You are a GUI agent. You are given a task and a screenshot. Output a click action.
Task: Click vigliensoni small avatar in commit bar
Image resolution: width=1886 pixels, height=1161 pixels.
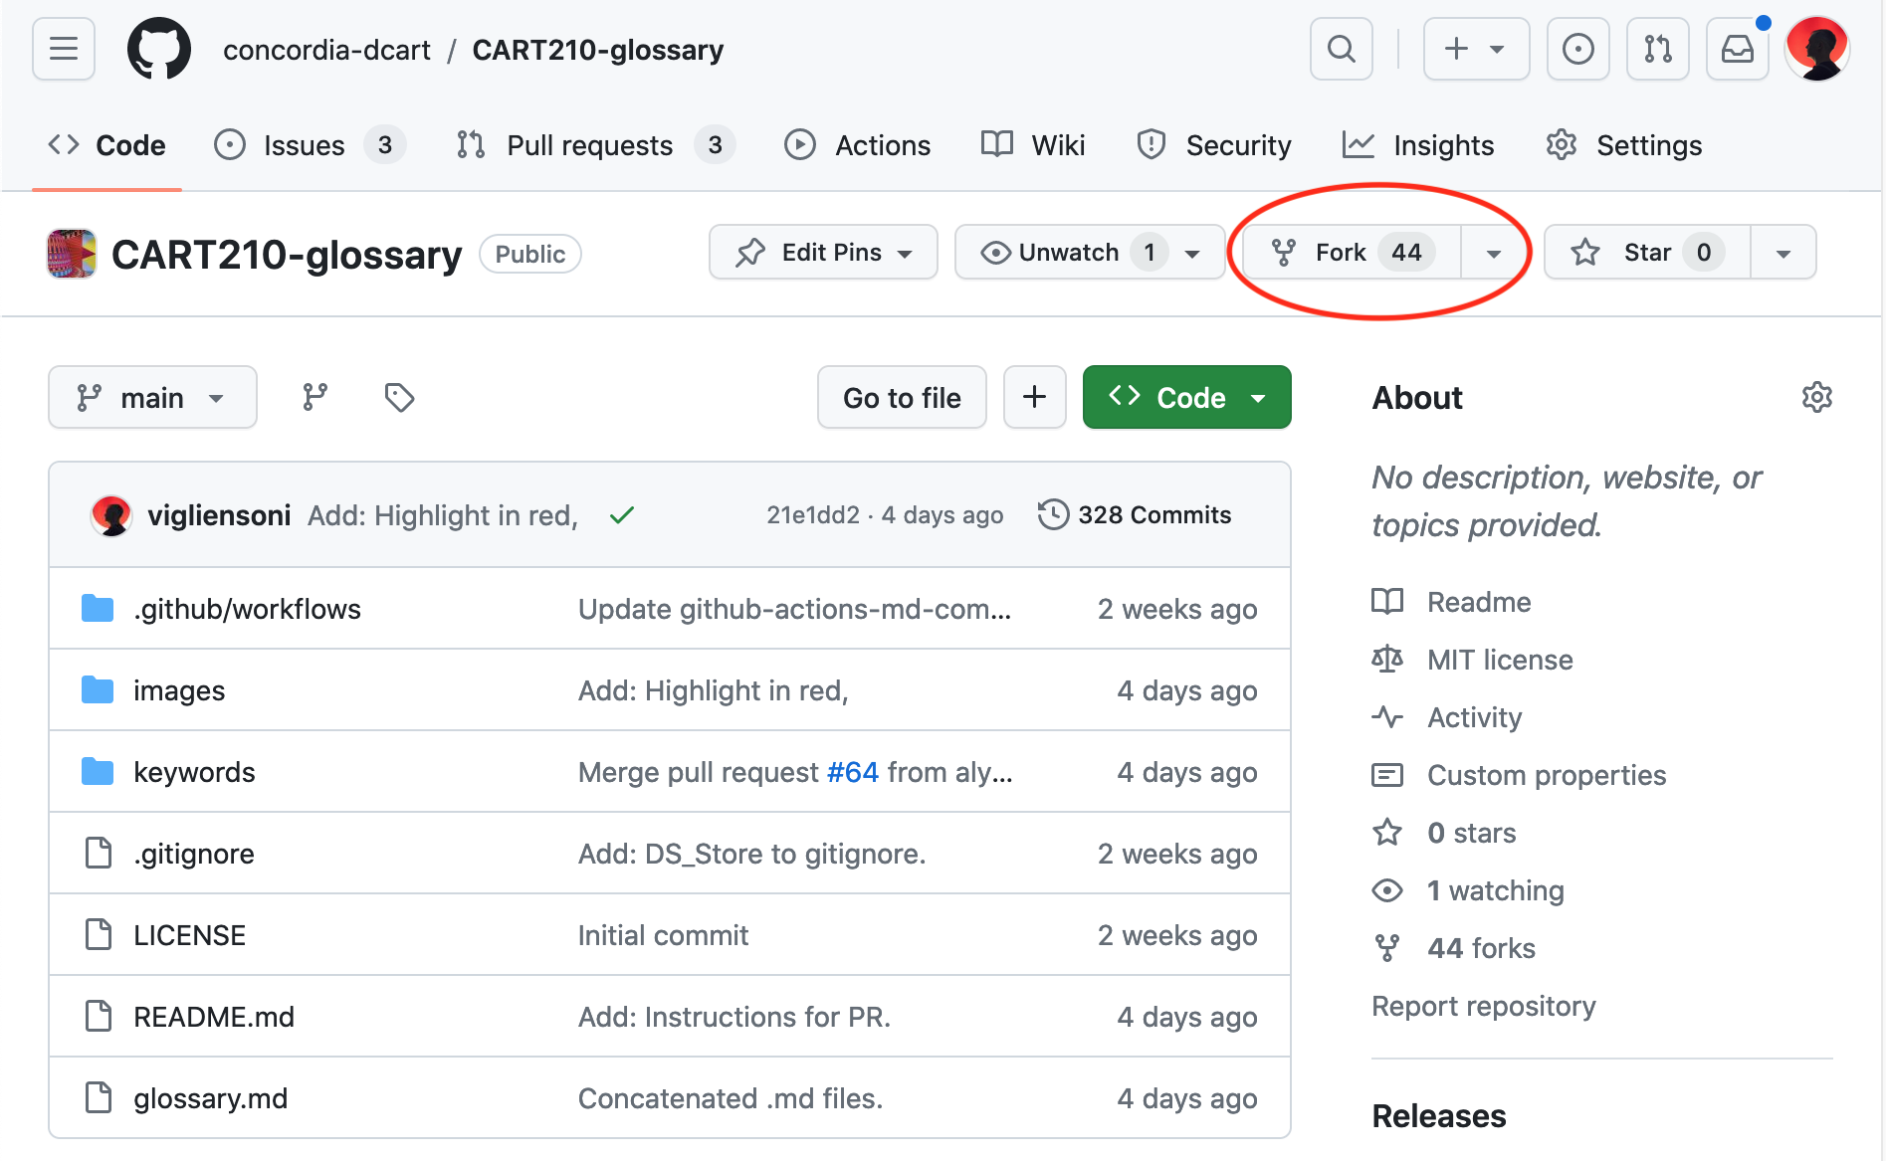[x=111, y=515]
